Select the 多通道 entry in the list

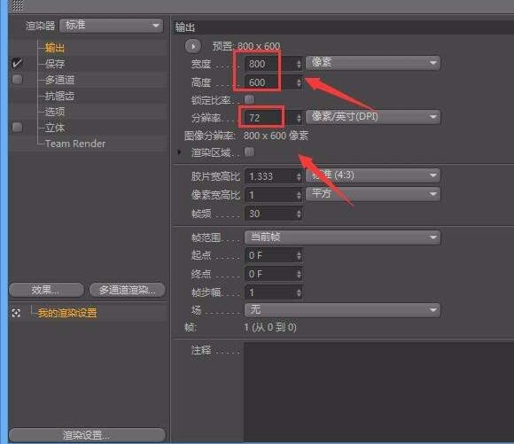click(59, 80)
